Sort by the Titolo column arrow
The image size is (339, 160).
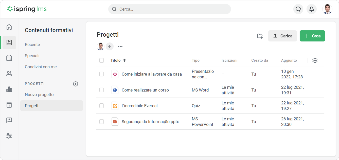124,60
